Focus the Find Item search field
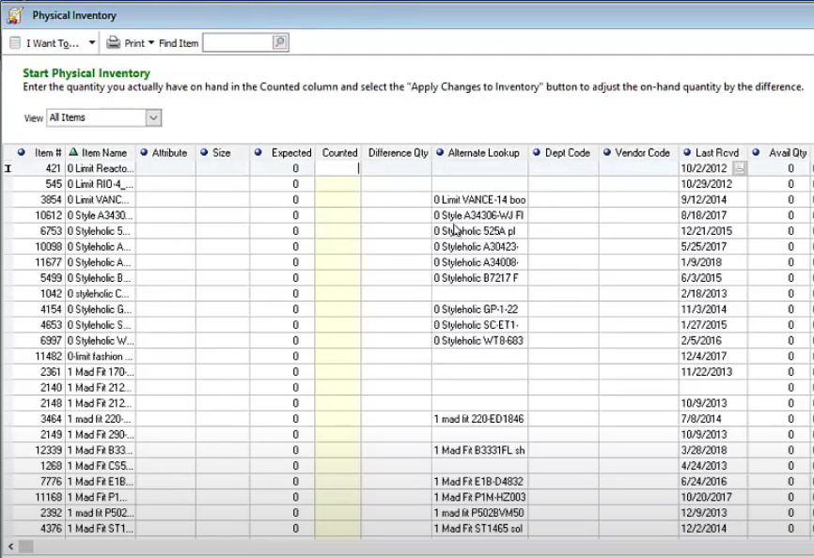The width and height of the screenshot is (814, 558). 237,43
